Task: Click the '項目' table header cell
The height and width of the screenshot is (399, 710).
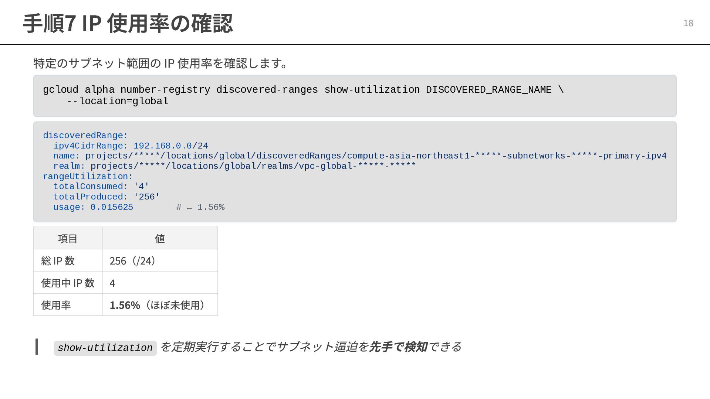Action: pos(68,238)
